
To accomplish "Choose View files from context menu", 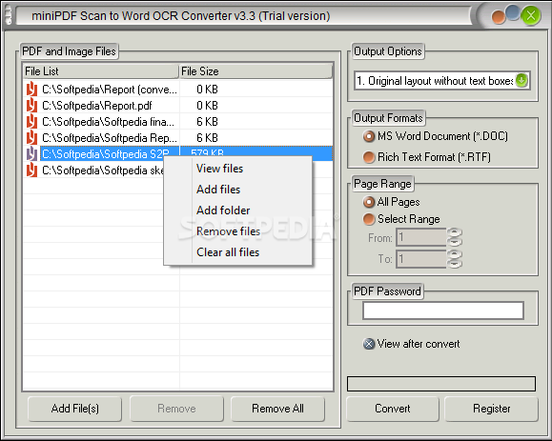I will [219, 169].
